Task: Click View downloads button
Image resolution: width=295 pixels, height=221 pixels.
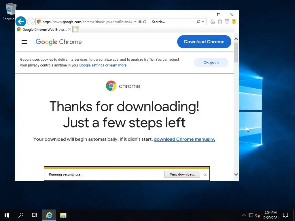Action: 182,174
